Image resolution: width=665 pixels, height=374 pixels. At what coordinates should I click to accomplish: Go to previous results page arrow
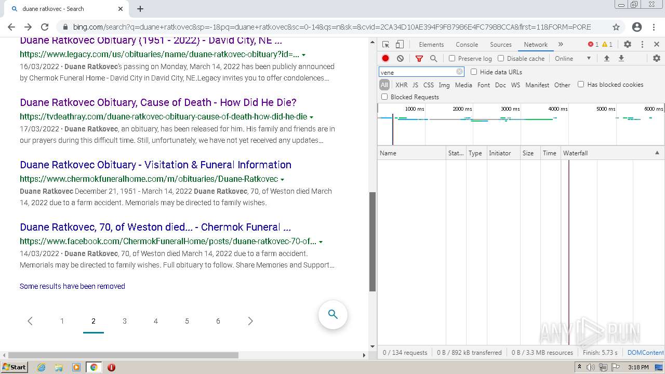(30, 321)
